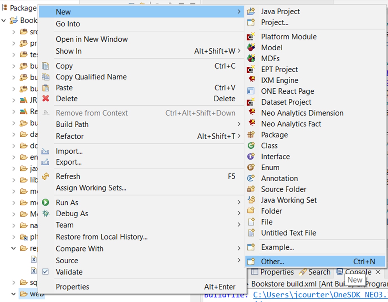The width and height of the screenshot is (388, 302).
Task: Select File in New submenu
Action: coord(315,222)
